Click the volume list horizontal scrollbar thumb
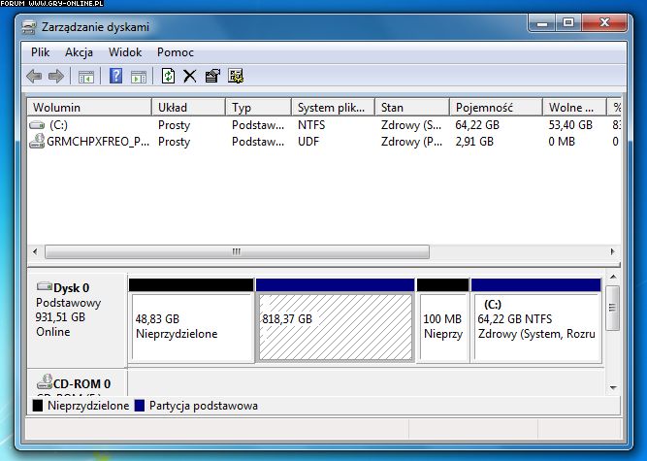Screen dimensions: 647x461 coord(236,250)
